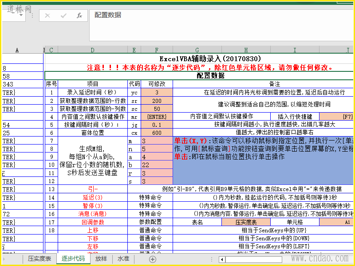This screenshot has height=266, width=355.
Task: Click the formula bar Enter checkmark icon
Action: tap(63, 16)
